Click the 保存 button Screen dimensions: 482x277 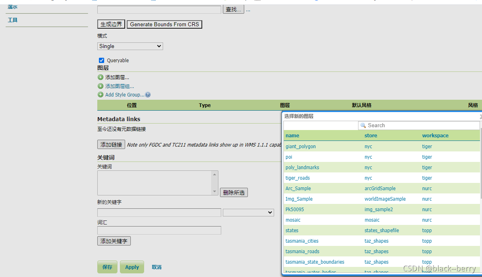[x=107, y=267]
